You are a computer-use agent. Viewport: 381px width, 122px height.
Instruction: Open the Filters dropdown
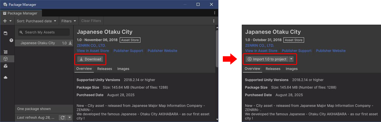pyautogui.click(x=69, y=21)
